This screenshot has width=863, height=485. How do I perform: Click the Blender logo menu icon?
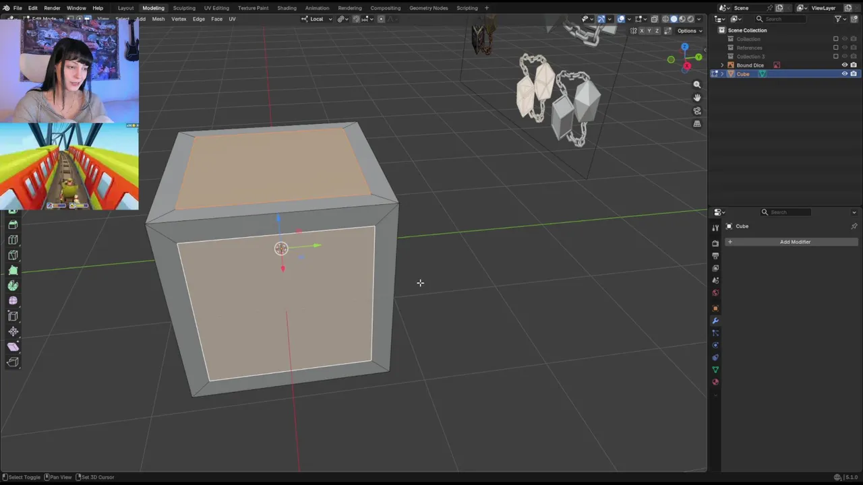tap(7, 8)
